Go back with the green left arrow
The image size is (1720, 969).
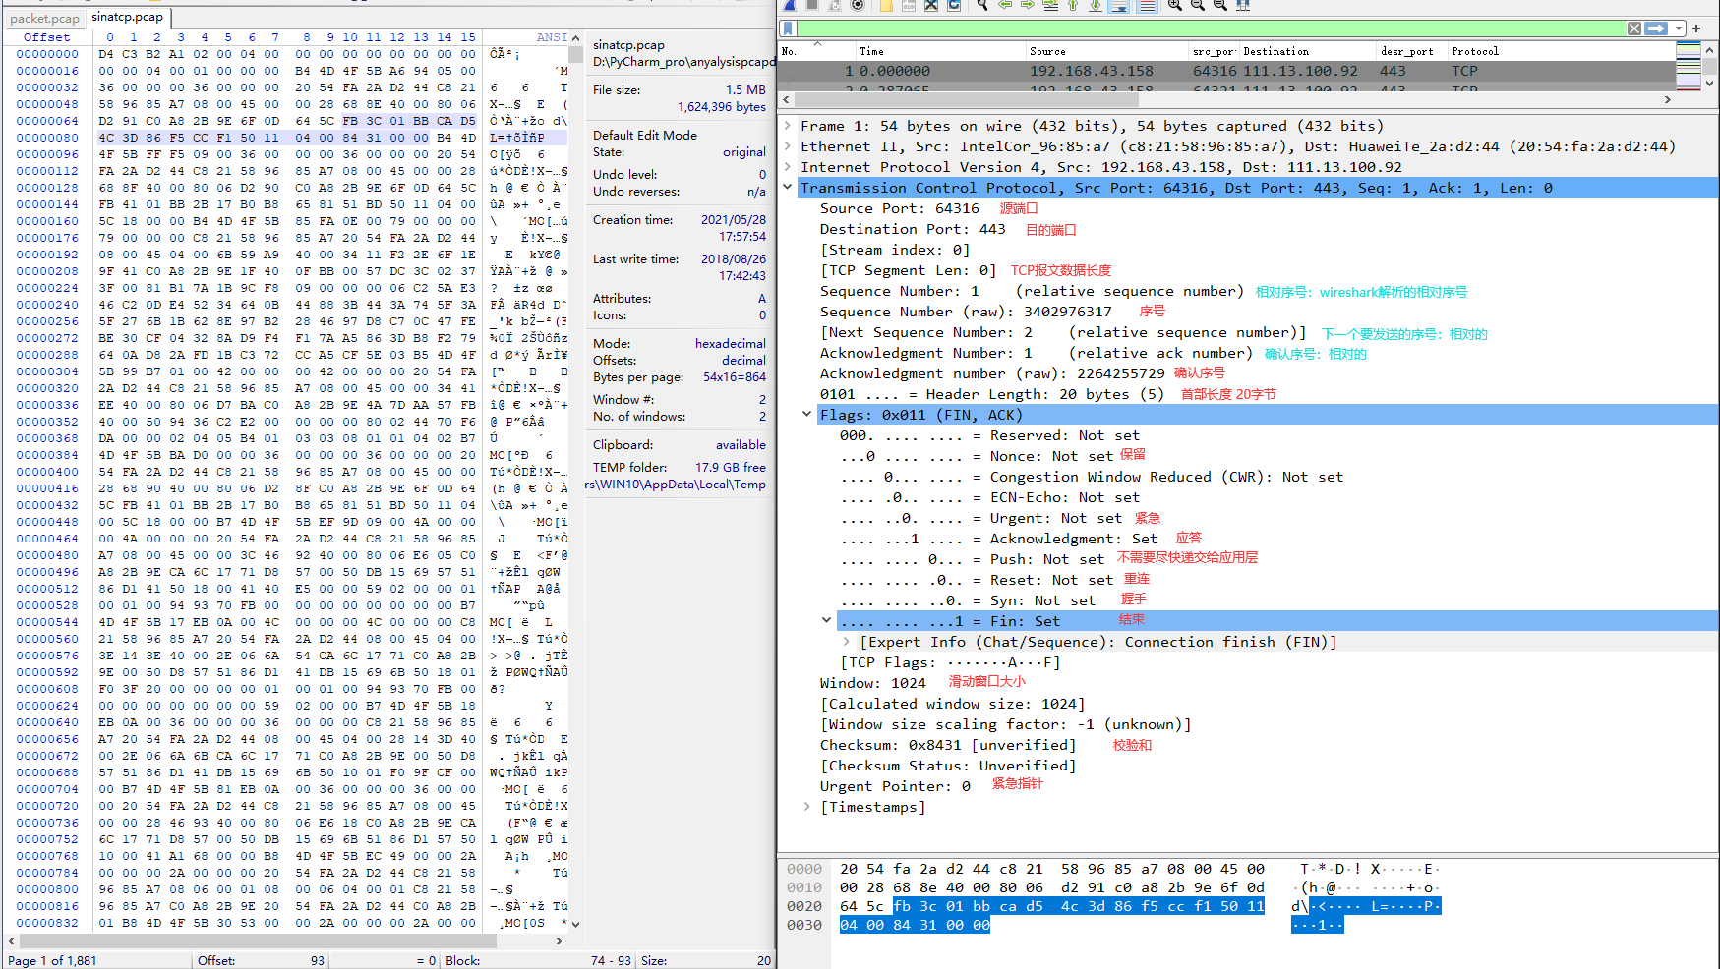1005,5
